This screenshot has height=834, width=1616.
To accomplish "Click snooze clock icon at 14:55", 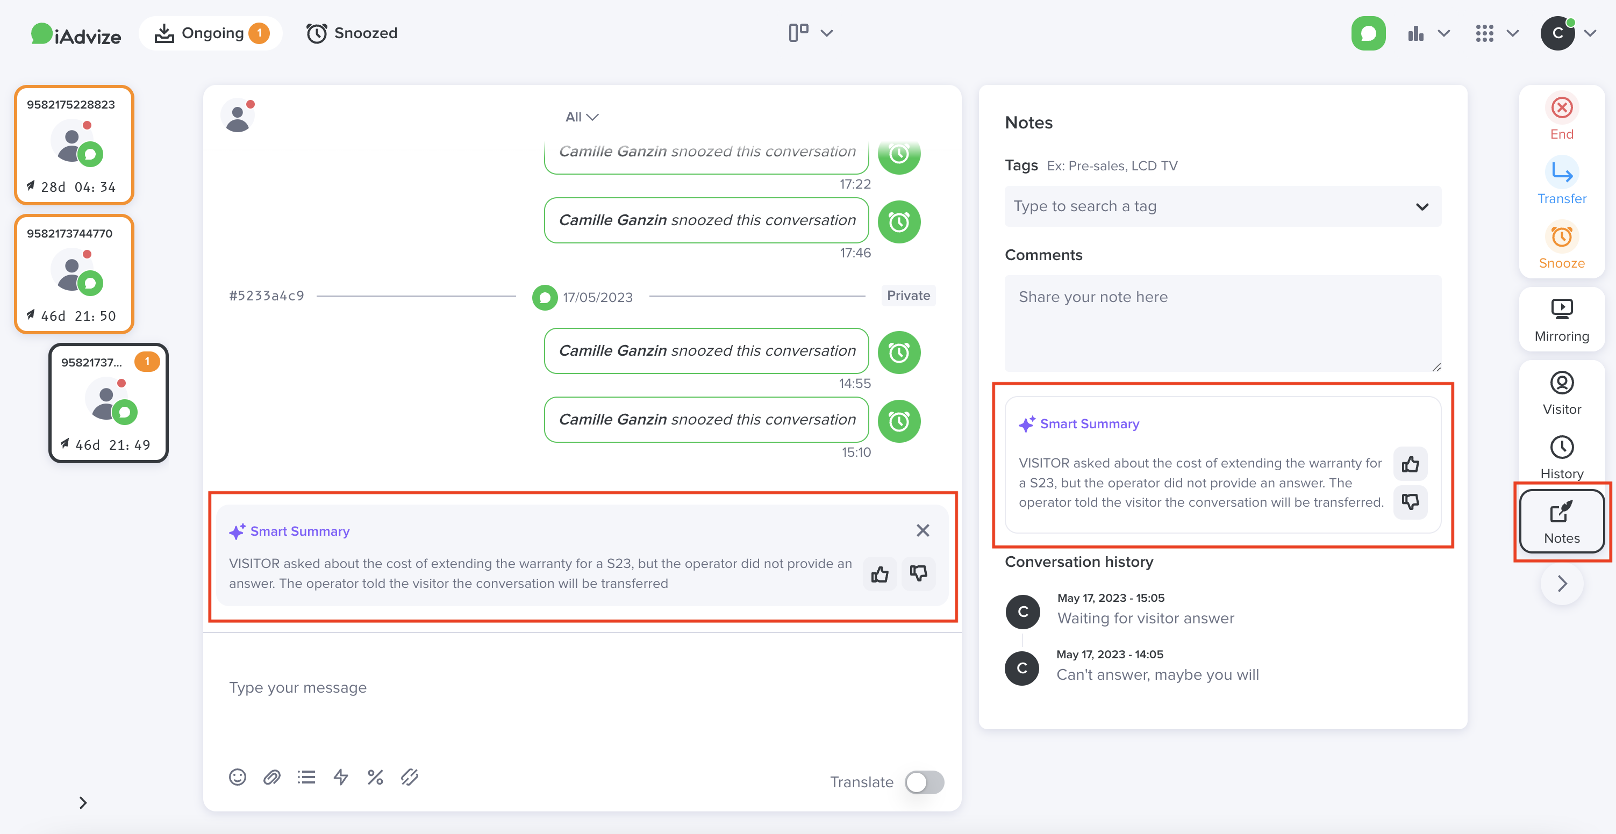I will click(899, 352).
